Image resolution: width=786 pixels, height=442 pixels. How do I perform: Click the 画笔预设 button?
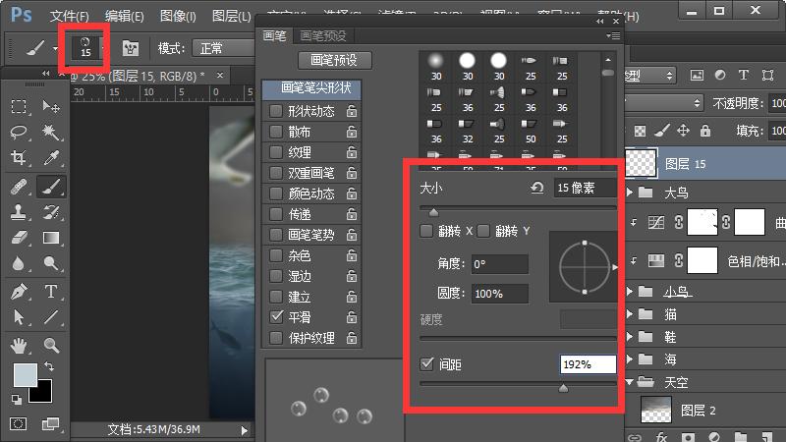click(x=335, y=60)
